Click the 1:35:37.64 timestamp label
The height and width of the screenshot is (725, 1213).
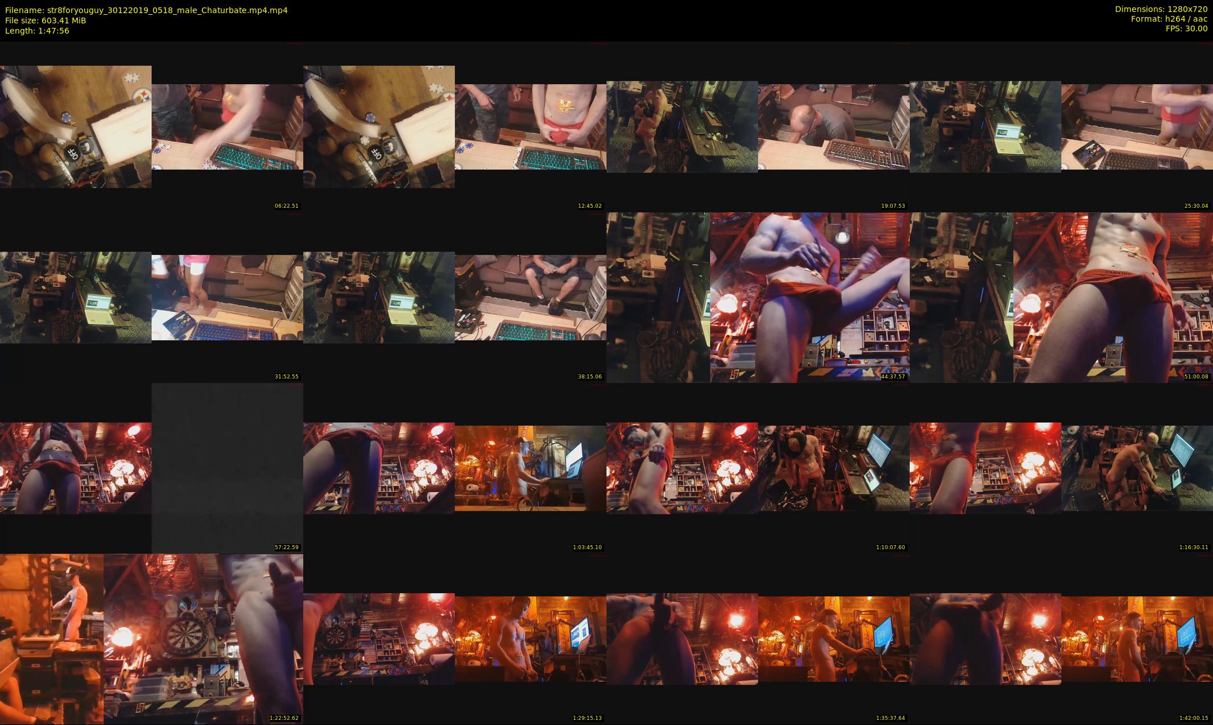pos(891,718)
